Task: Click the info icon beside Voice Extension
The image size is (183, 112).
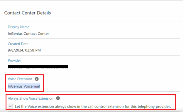Action: click(x=37, y=79)
